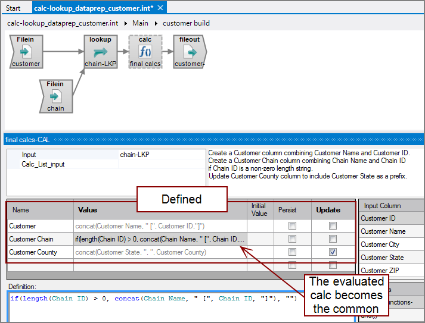The width and height of the screenshot is (425, 323).
Task: Toggle Persist checkbox for Customer row
Action: click(292, 226)
